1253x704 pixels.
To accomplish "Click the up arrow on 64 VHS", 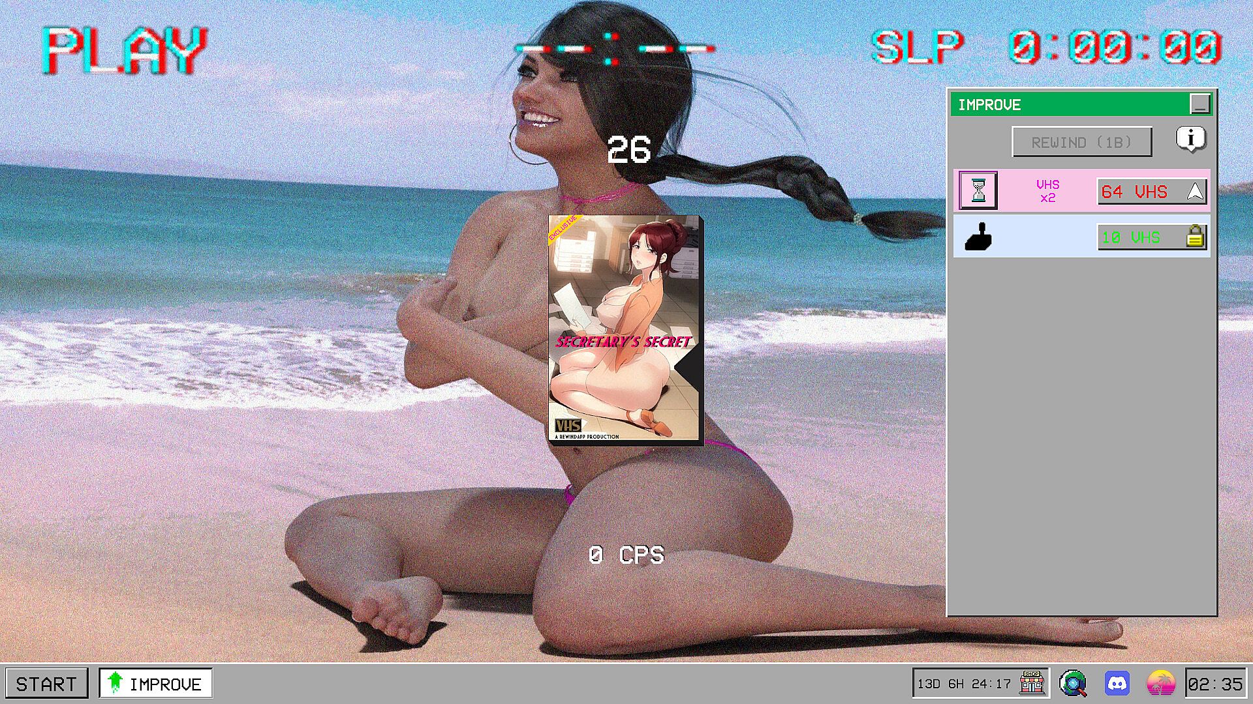I will pyautogui.click(x=1195, y=192).
